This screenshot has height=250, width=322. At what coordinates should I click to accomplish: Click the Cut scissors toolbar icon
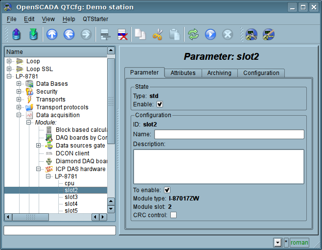[x=158, y=34]
